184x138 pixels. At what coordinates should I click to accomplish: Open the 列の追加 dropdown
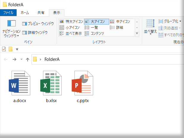[169, 28]
